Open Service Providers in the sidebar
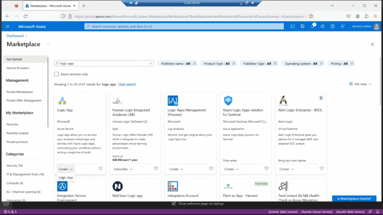 [x=18, y=68]
